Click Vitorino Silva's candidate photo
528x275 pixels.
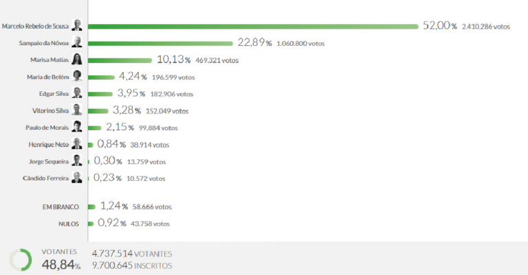pos(78,110)
